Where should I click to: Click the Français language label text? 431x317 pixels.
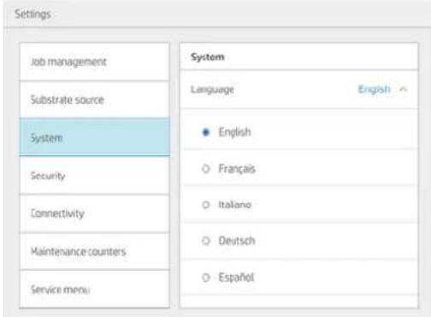tap(237, 169)
